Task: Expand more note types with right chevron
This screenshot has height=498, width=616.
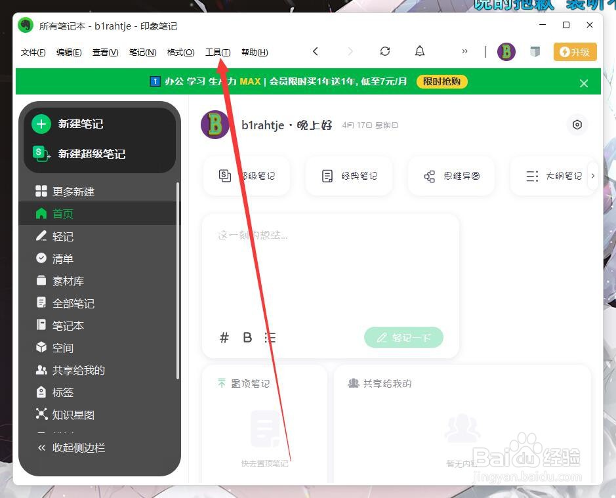Action: point(593,176)
